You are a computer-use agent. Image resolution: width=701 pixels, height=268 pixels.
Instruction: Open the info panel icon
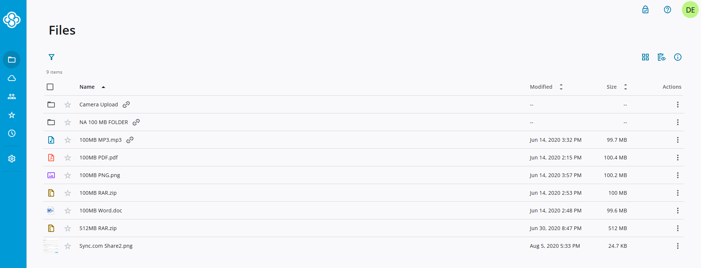tap(678, 57)
